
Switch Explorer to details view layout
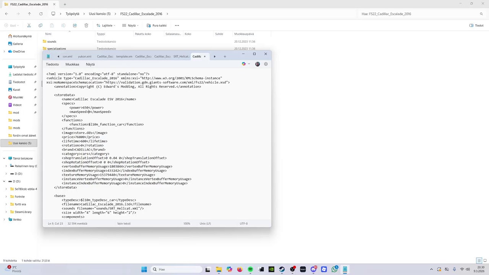(x=479, y=260)
